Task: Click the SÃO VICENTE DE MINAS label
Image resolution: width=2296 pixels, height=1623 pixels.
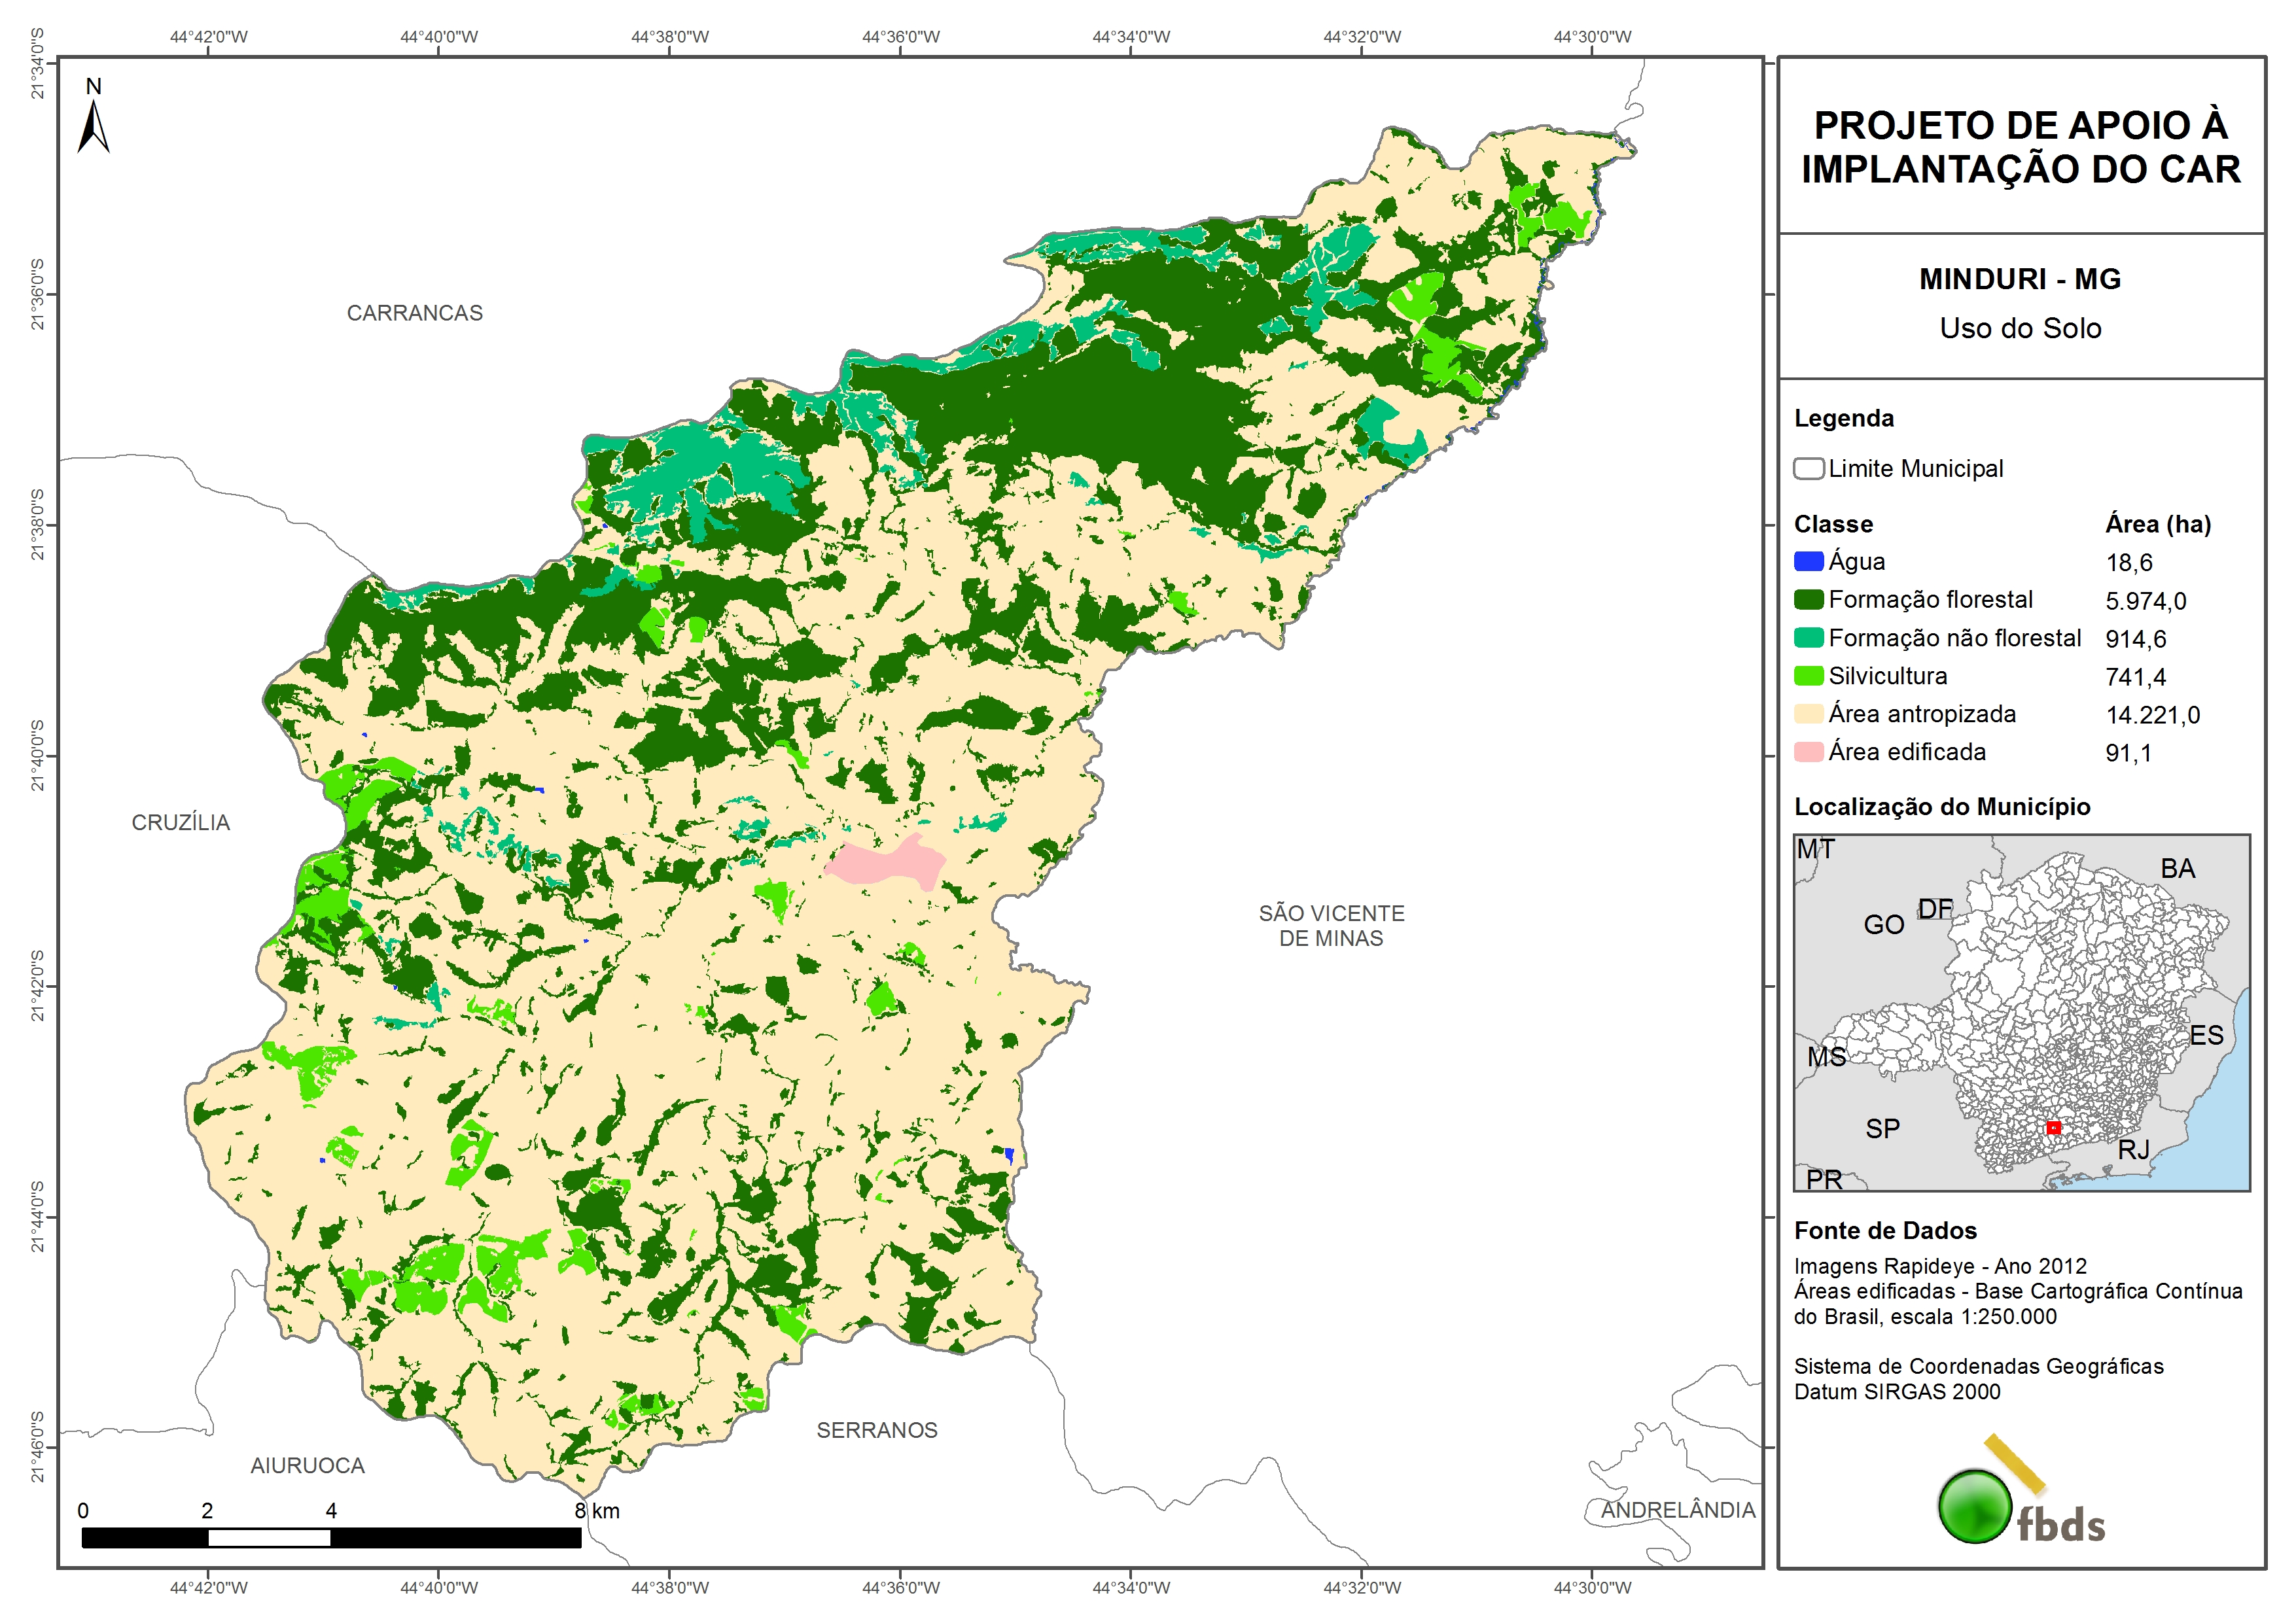Action: pos(1331,925)
